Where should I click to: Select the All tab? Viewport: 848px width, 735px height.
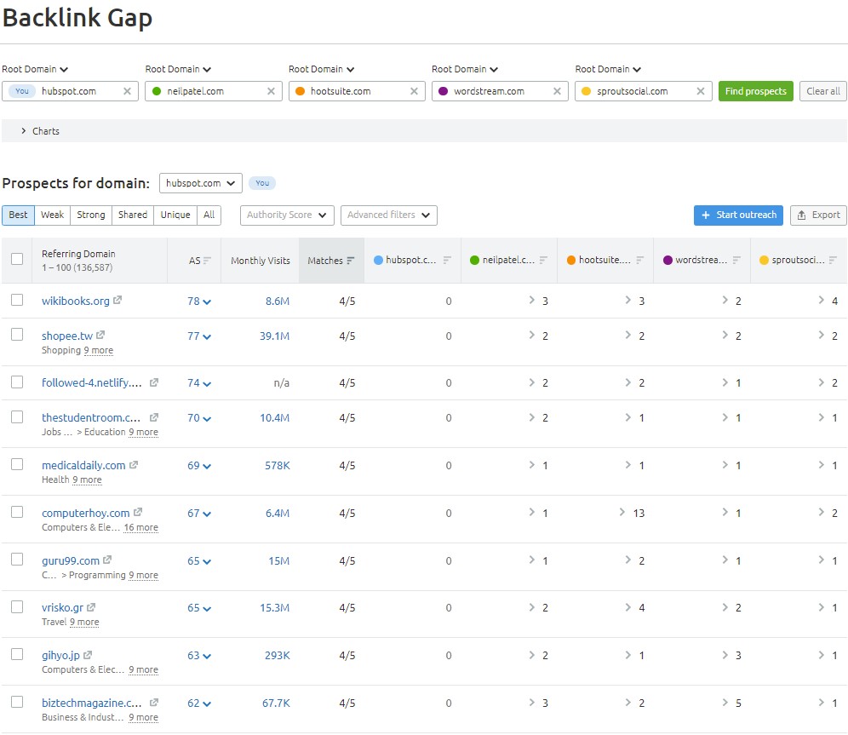coord(209,215)
